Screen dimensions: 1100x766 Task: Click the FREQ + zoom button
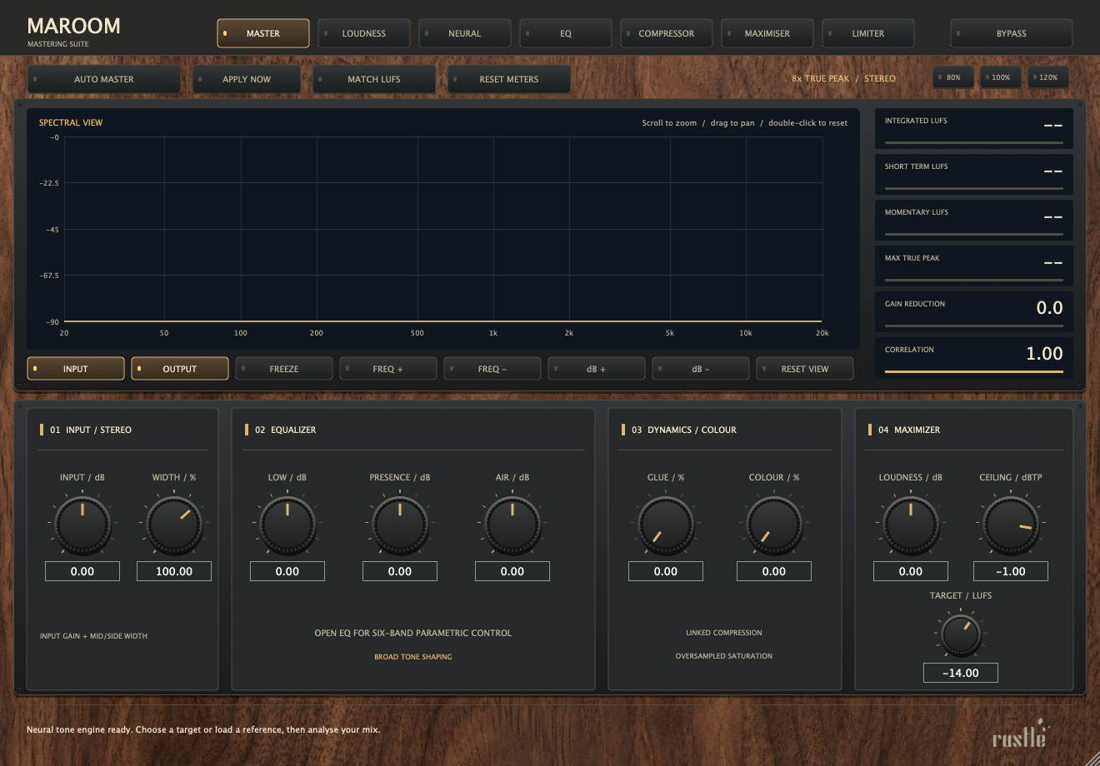[388, 369]
